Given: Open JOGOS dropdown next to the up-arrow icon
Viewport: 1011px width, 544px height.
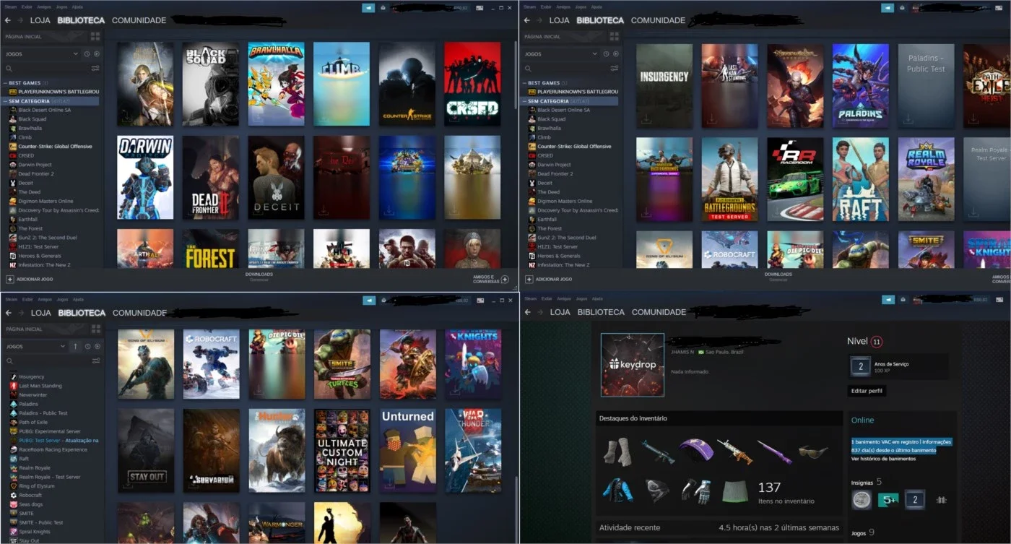Looking at the screenshot, I should [36, 347].
